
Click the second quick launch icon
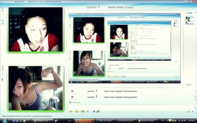coord(17,121)
